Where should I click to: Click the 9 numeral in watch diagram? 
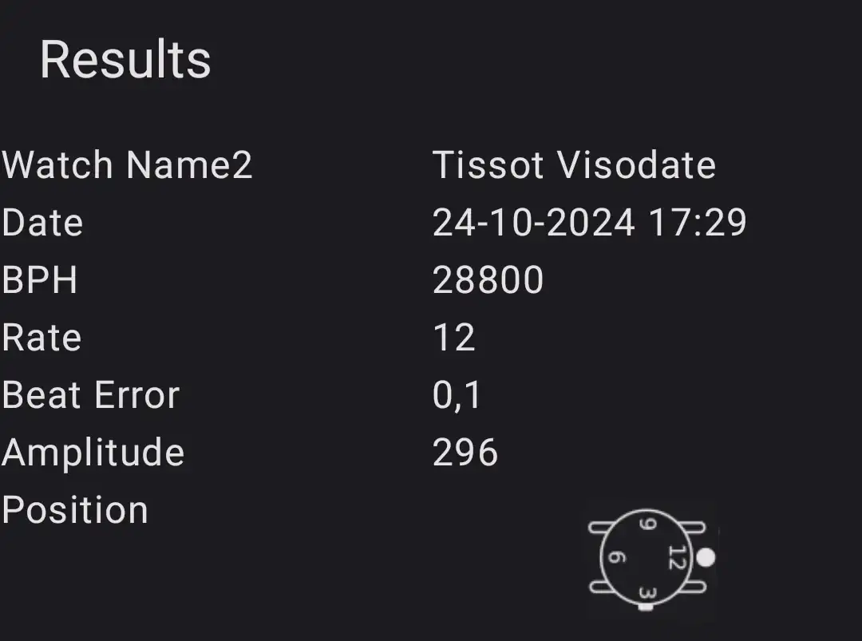click(x=648, y=524)
